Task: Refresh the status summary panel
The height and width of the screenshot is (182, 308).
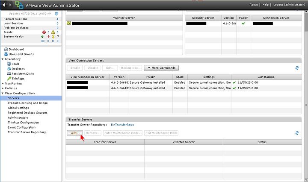Action: pyautogui.click(x=56, y=14)
